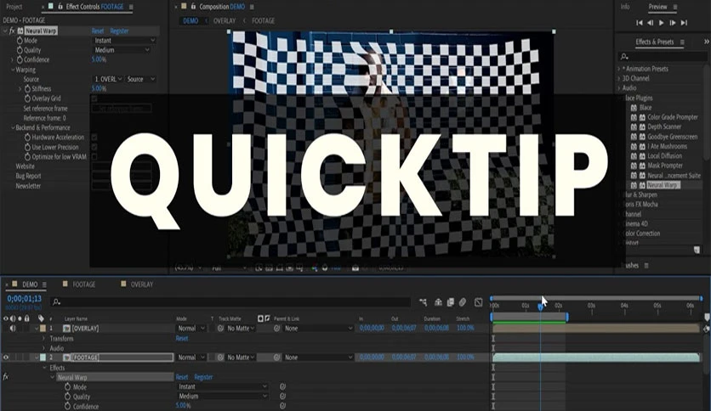This screenshot has width=711, height=411.
Task: Open the Effects & Presets panel menu
Action: point(682,42)
